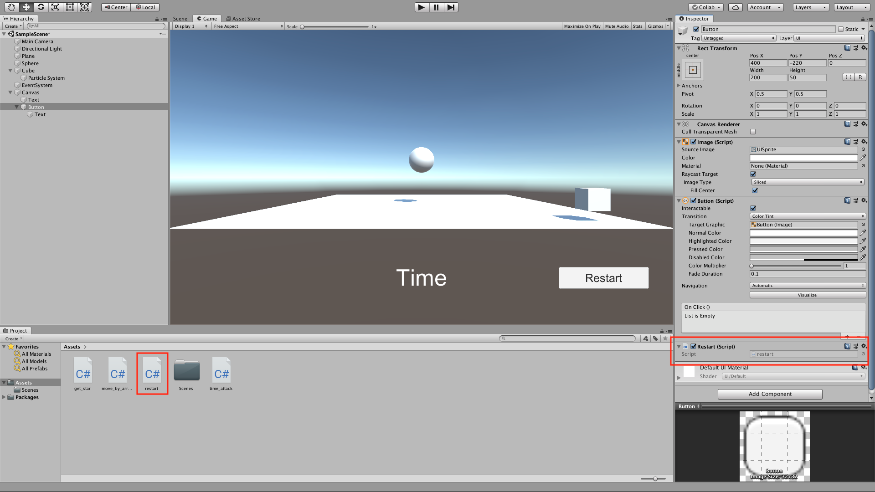Click the Normal Color eyedropper icon
Image resolution: width=875 pixels, height=492 pixels.
[x=863, y=233]
